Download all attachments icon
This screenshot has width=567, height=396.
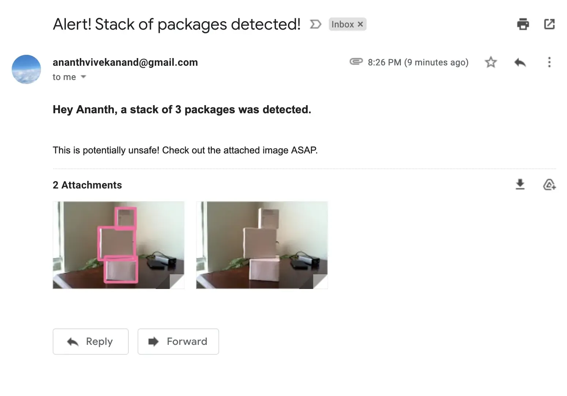point(520,184)
